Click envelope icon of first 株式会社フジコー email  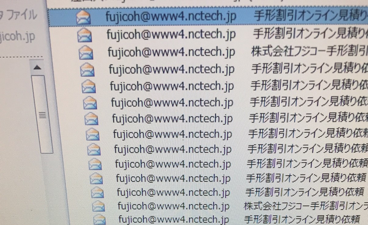[86, 53]
